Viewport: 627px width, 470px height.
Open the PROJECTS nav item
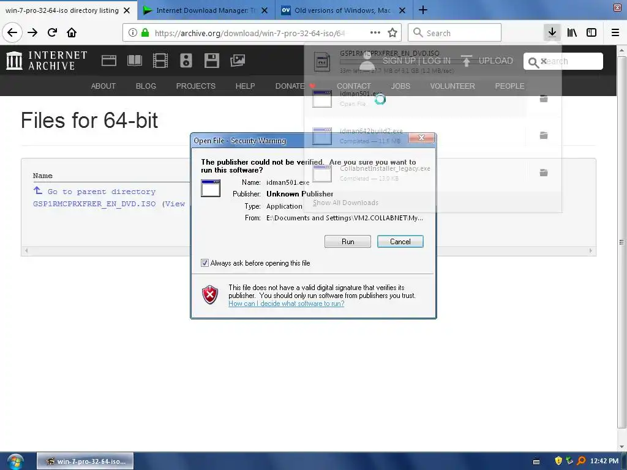195,86
